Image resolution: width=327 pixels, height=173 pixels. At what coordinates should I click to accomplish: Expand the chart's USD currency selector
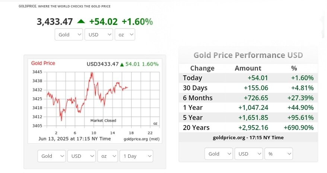coord(81,156)
